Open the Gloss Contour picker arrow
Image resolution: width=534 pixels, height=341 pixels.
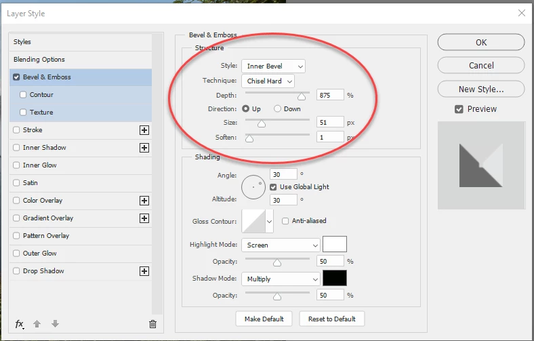[270, 222]
